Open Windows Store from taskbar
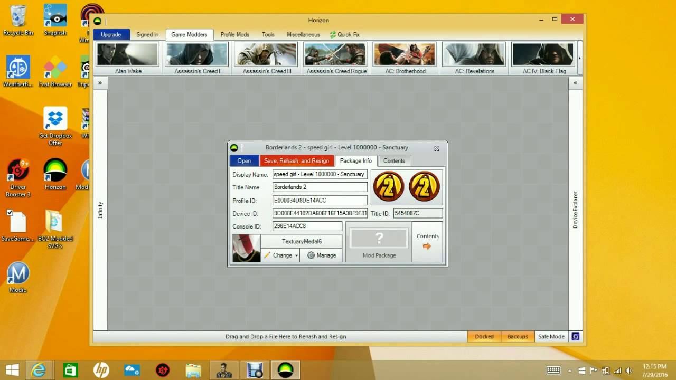 coord(70,370)
